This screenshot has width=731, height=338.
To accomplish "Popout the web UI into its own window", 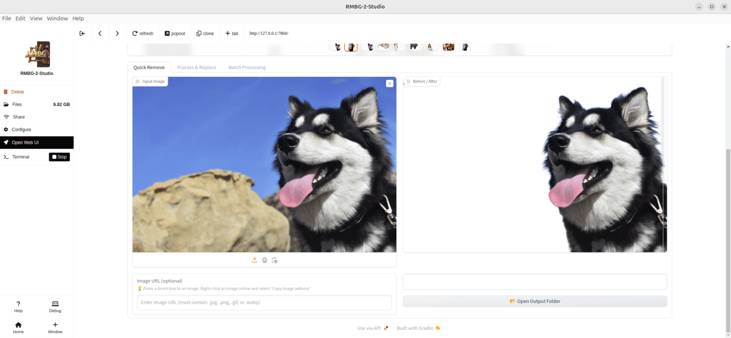I will coord(175,33).
